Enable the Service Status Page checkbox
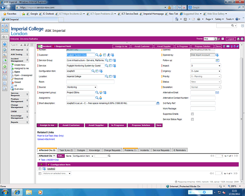The height and width of the screenshot is (196, 245). (x=192, y=119)
